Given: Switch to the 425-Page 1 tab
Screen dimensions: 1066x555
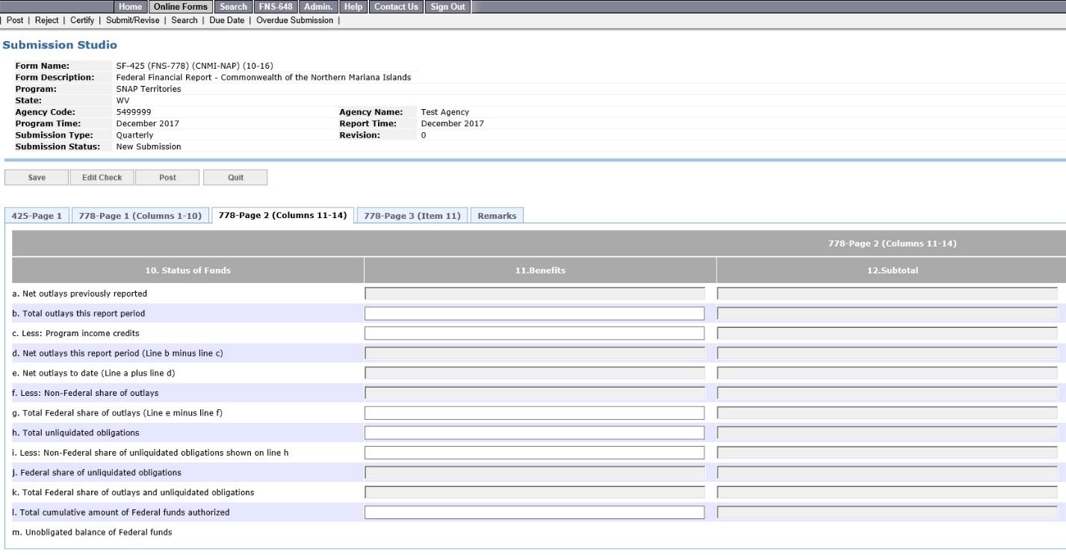Looking at the screenshot, I should tap(37, 216).
